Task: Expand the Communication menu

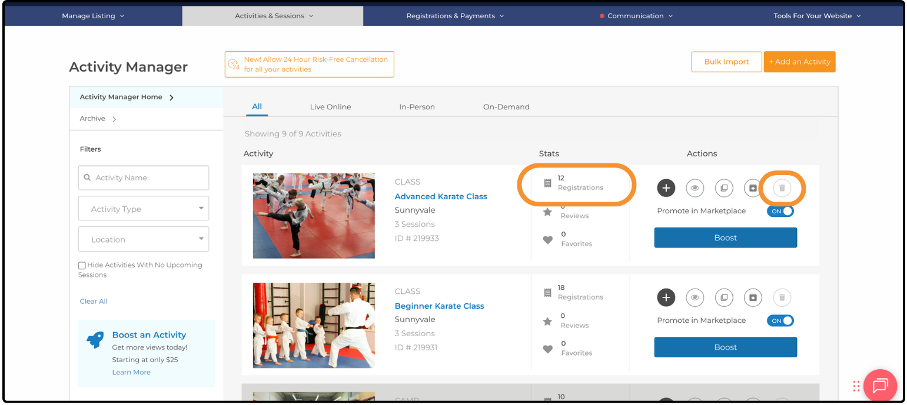Action: pos(636,16)
